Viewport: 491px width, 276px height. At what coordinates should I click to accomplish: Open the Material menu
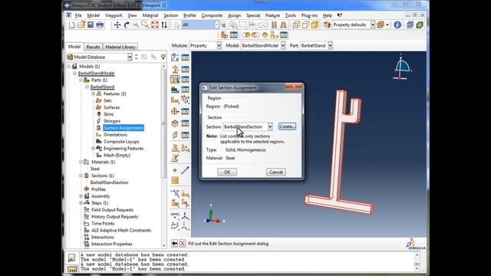click(150, 15)
